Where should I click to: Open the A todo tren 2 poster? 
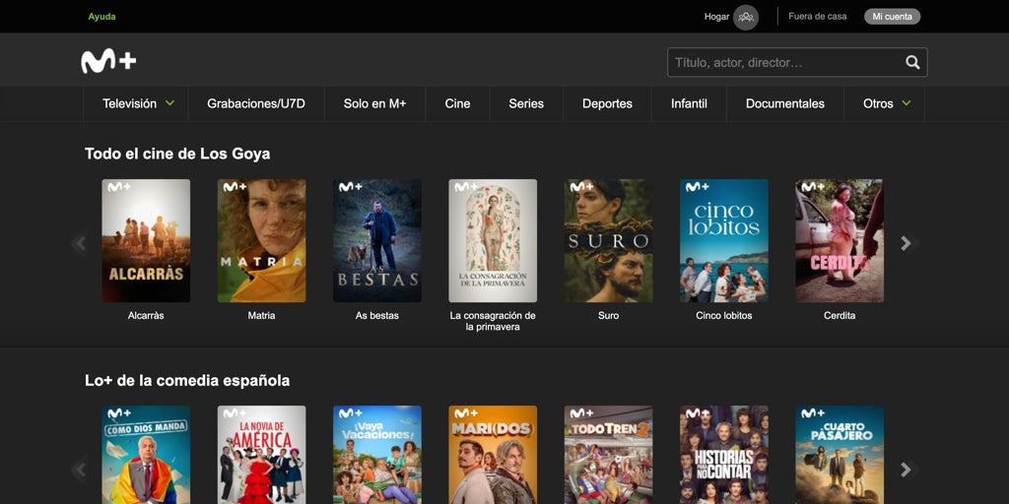coord(608,455)
